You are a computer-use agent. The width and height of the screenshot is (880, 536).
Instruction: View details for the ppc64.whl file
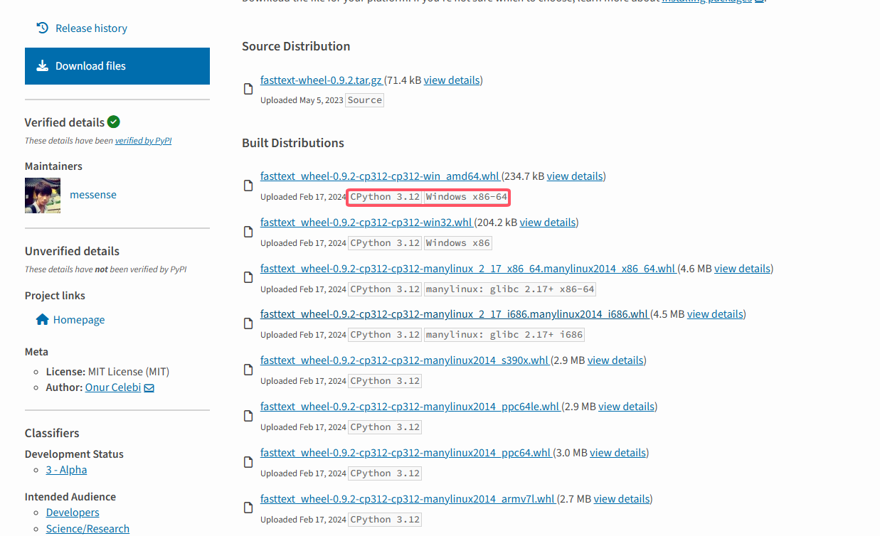pos(617,453)
